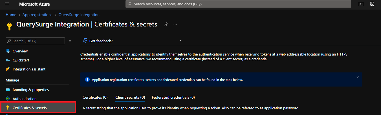This screenshot has width=381, height=115.
Task: Switch to the Certificates (0) tab
Action: click(x=95, y=97)
